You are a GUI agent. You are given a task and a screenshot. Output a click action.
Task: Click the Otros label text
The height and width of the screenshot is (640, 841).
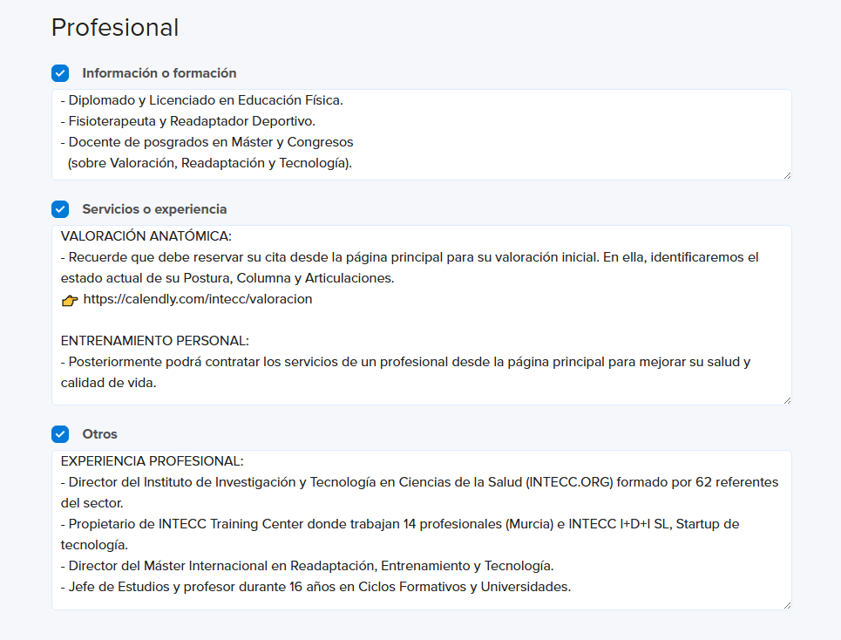coord(99,434)
